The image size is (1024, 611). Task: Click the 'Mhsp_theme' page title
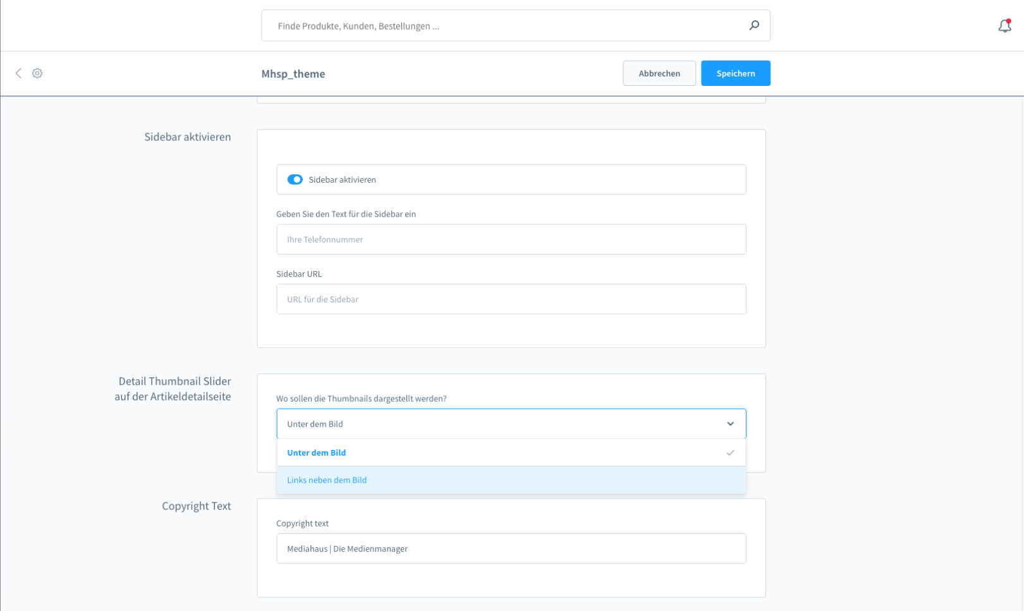(293, 73)
